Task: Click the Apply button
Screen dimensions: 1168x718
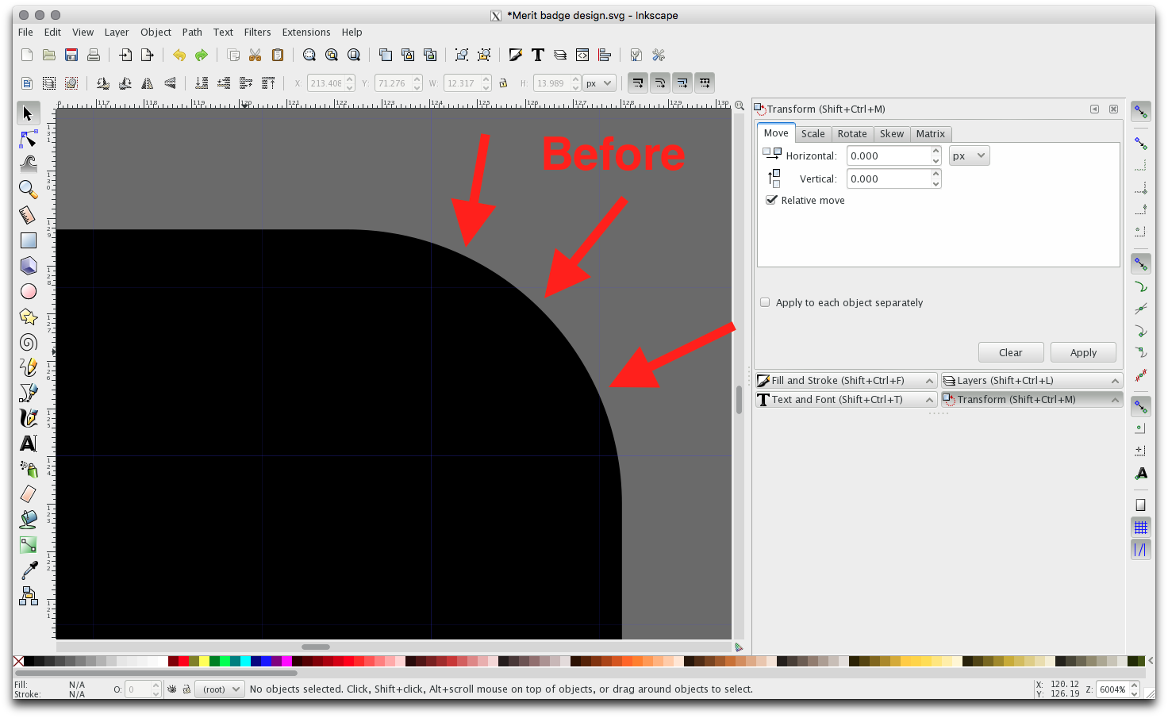Action: [x=1082, y=352]
